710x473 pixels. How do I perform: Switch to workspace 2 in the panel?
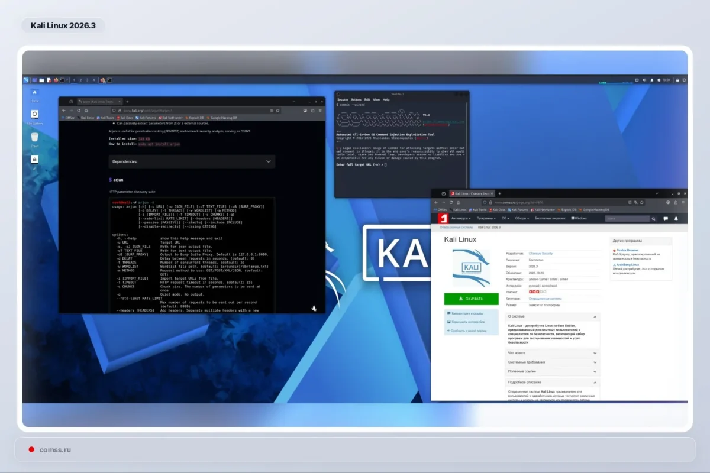(x=80, y=80)
